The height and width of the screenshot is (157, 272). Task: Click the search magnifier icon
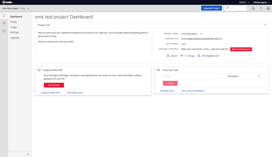pos(227,8)
